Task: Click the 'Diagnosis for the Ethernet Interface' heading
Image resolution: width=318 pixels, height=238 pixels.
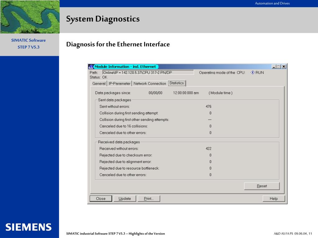Action: 118,44
